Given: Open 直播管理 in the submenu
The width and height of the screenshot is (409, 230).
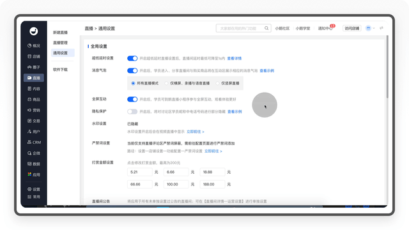Looking at the screenshot, I should coord(60,43).
